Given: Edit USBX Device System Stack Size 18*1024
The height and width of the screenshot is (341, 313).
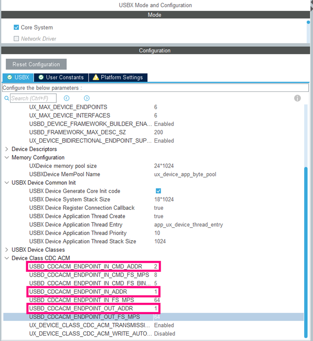Looking at the screenshot, I should point(164,200).
